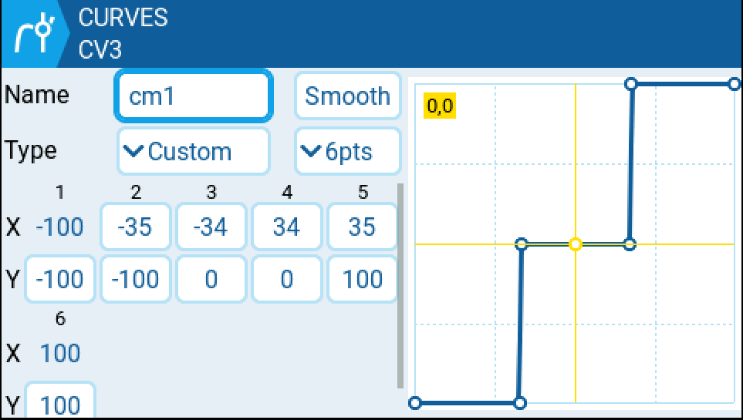
Task: Click the top-right curve point on graph
Action: point(734,83)
